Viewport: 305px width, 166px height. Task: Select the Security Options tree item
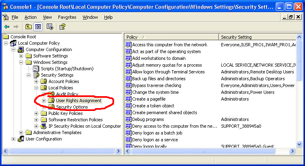(x=72, y=107)
